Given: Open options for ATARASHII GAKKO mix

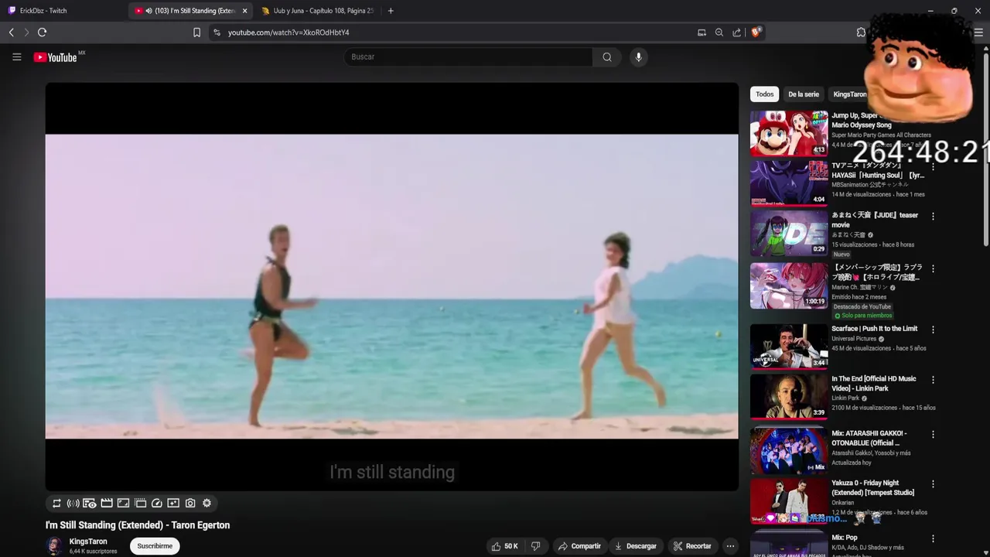Looking at the screenshot, I should click(x=933, y=434).
